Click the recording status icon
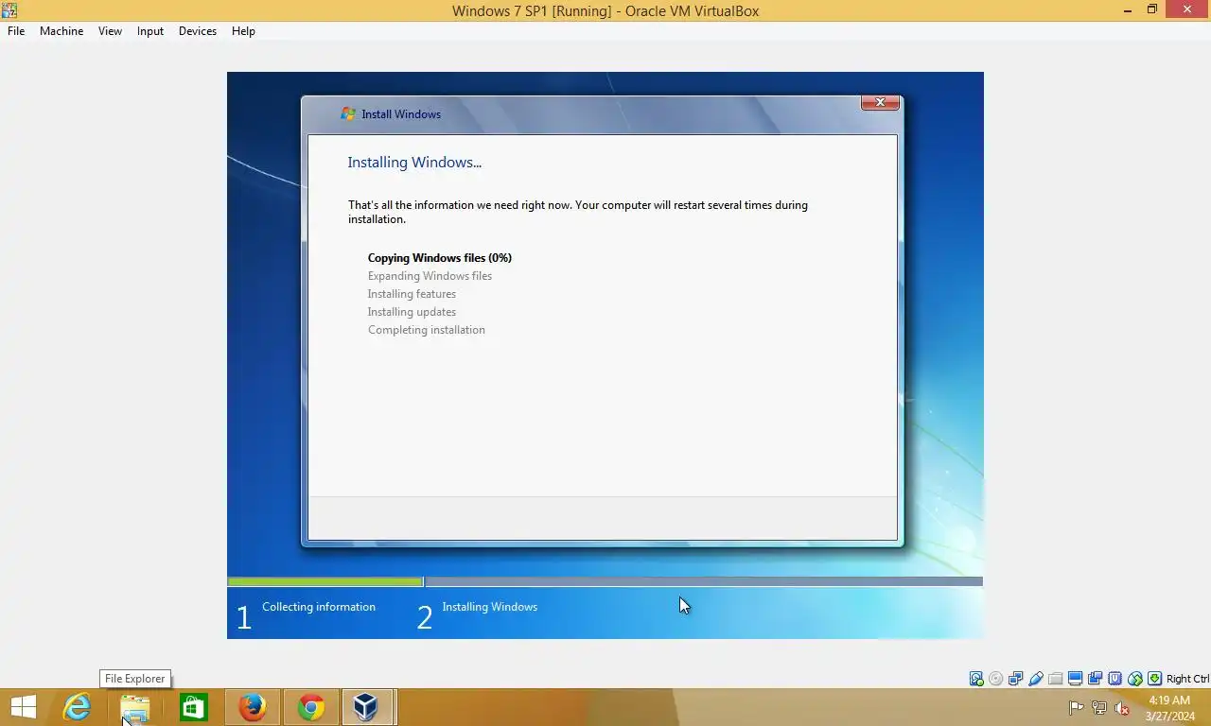The height and width of the screenshot is (726, 1211). click(1096, 679)
